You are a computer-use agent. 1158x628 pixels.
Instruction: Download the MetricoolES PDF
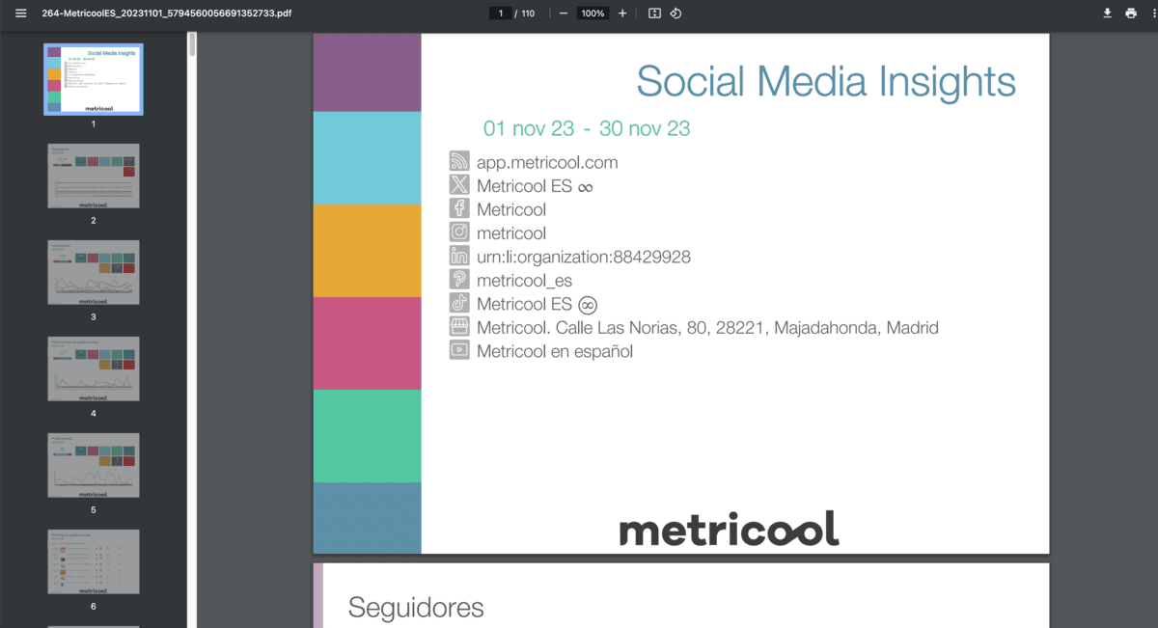point(1106,13)
